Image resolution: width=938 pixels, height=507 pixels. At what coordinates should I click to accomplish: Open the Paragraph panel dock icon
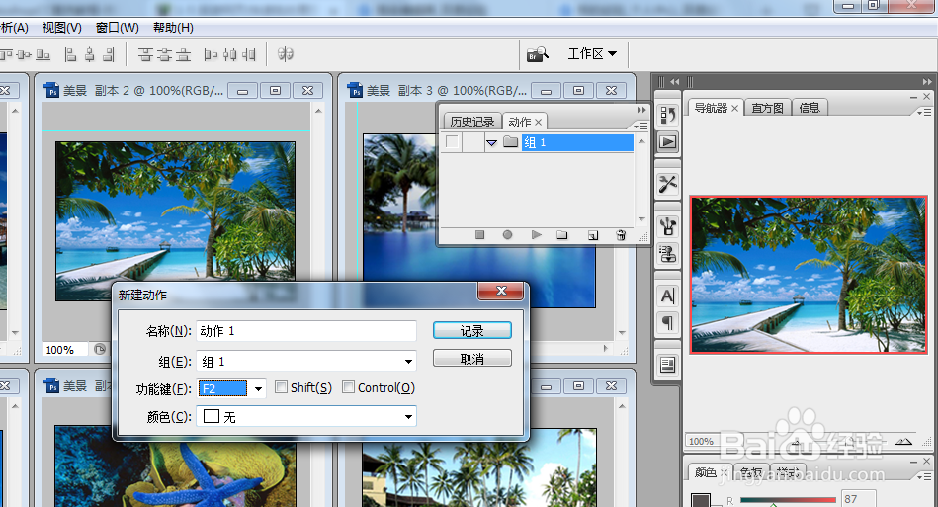pyautogui.click(x=667, y=323)
